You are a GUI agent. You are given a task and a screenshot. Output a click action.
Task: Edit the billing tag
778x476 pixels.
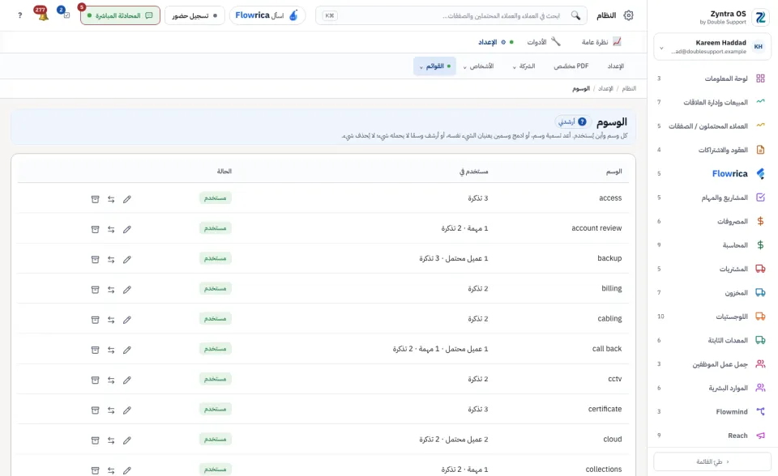(x=127, y=290)
